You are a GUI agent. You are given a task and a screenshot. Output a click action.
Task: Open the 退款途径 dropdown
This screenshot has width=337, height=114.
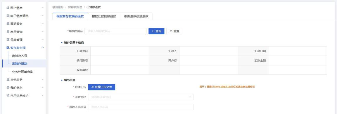(x=141, y=97)
